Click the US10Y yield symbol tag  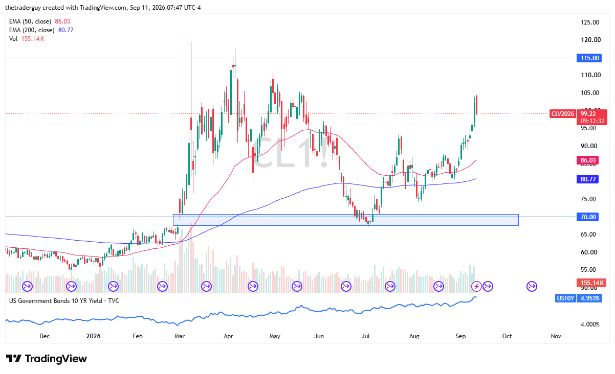point(566,298)
